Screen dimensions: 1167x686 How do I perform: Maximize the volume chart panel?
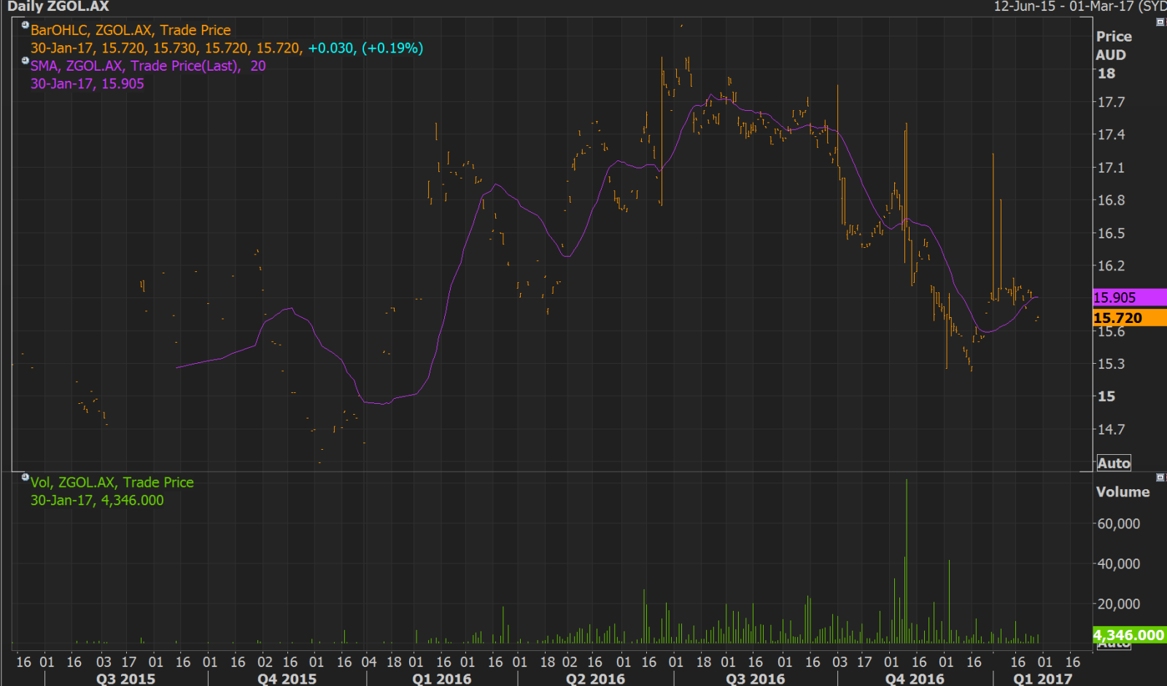click(1160, 478)
